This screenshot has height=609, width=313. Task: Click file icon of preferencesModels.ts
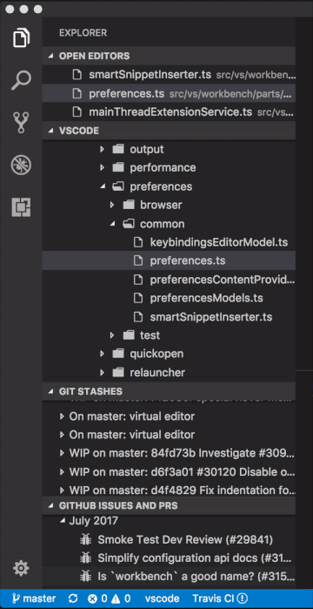click(x=138, y=298)
